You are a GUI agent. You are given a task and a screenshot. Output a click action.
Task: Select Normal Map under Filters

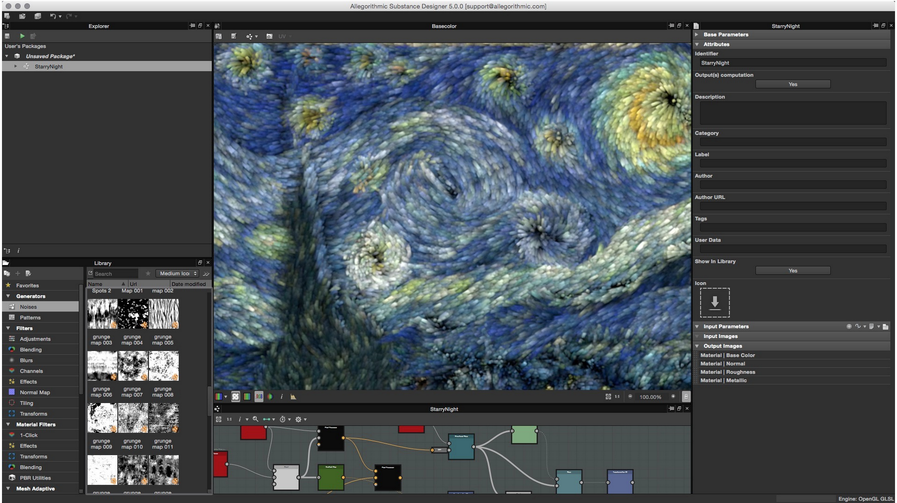(x=35, y=392)
